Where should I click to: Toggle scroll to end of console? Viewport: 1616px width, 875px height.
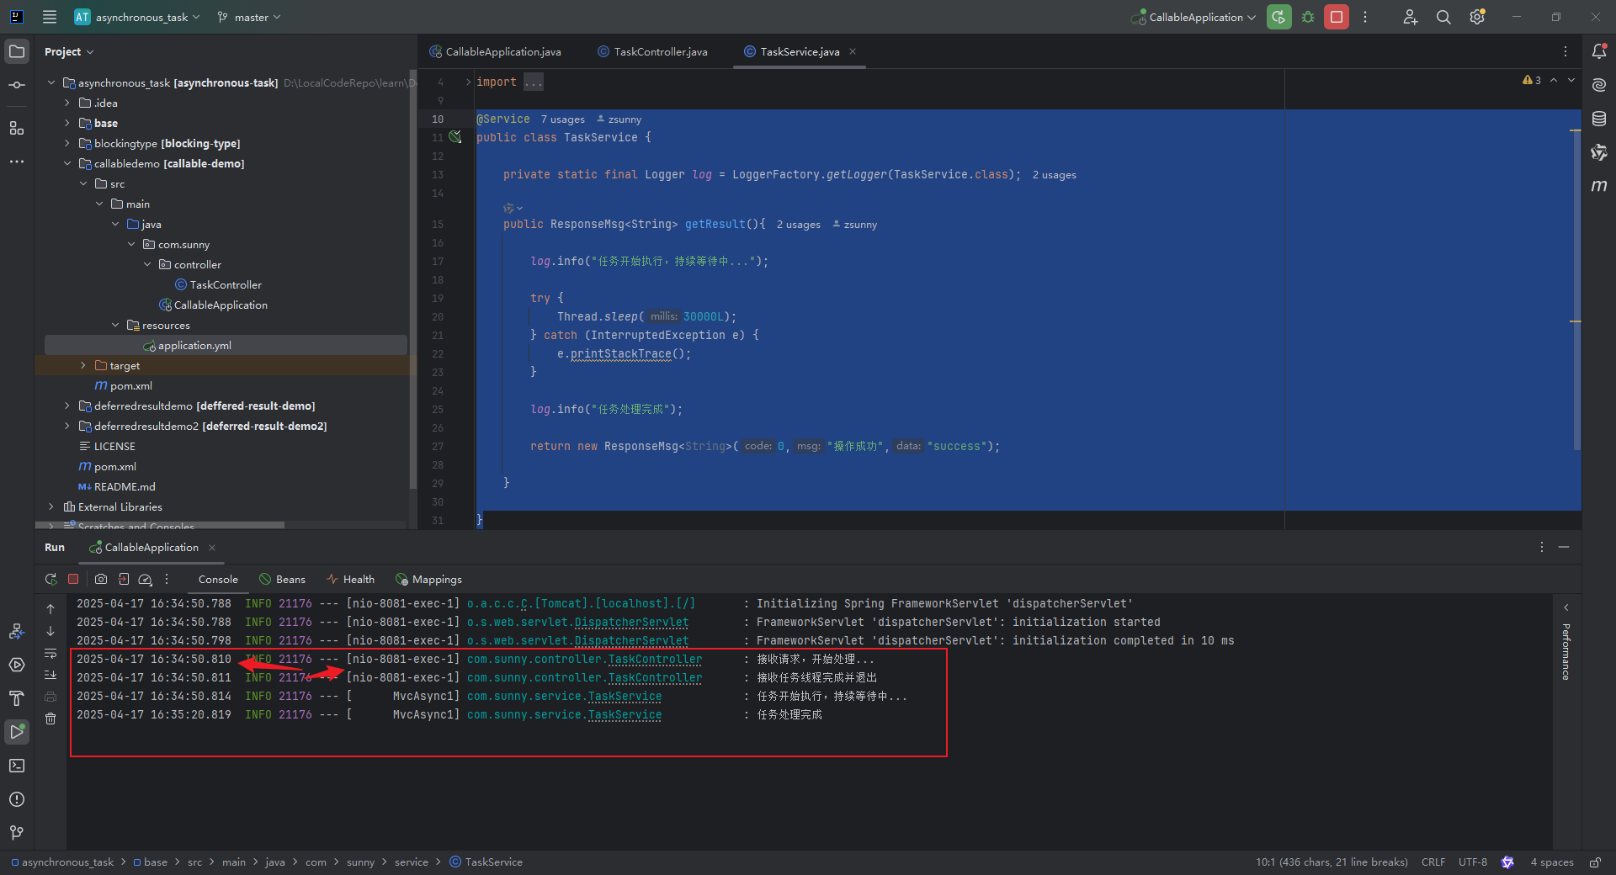50,675
